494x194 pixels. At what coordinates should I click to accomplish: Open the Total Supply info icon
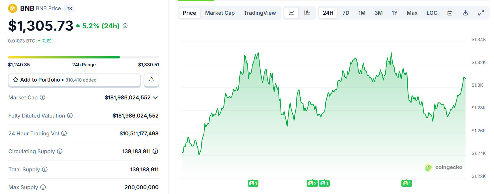(45, 169)
